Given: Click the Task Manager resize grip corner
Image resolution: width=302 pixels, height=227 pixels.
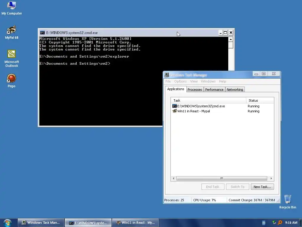Looking at the screenshot, I should tap(278, 201).
